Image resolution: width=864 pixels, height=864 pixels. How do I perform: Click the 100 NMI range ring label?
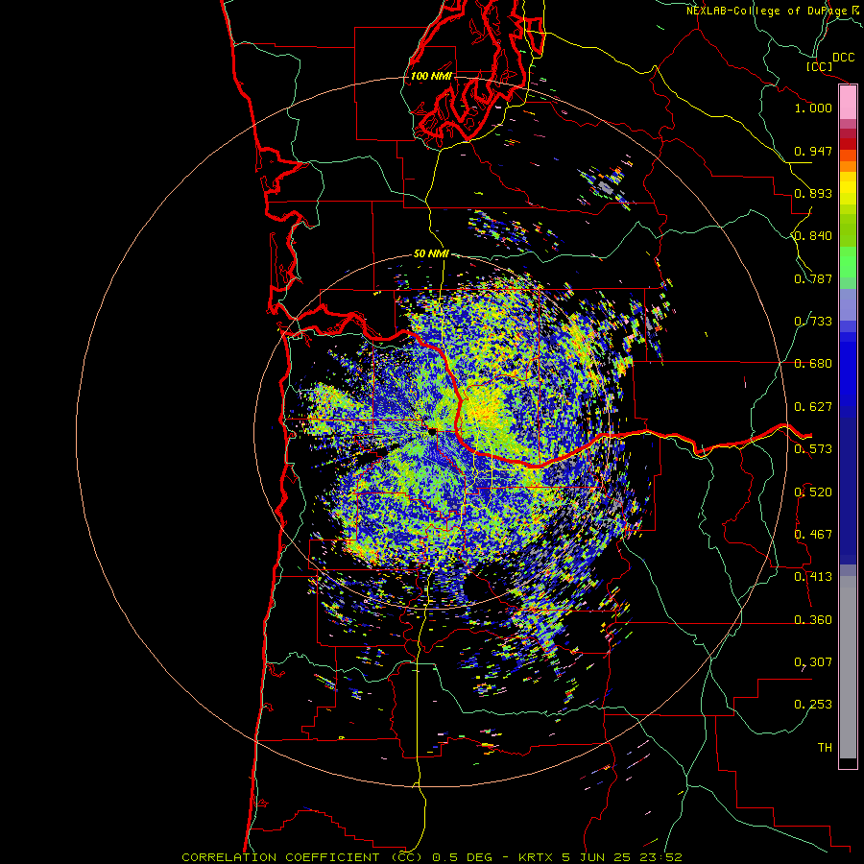[x=431, y=76]
